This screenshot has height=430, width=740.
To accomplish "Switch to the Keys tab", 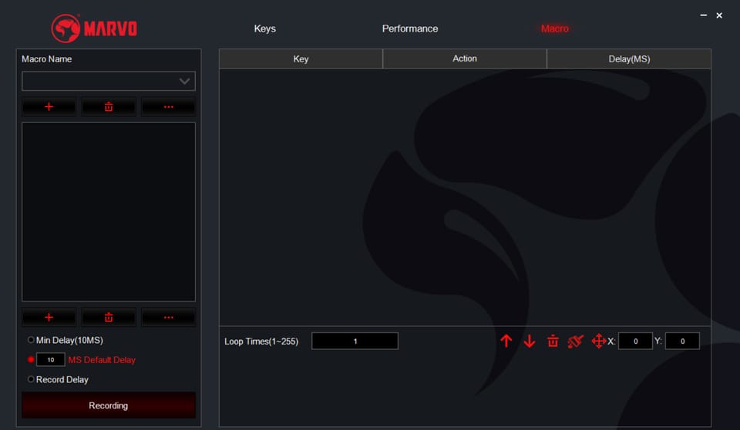I will (264, 28).
